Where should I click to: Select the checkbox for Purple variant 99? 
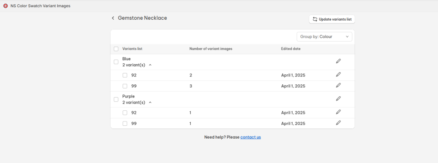[x=125, y=123]
